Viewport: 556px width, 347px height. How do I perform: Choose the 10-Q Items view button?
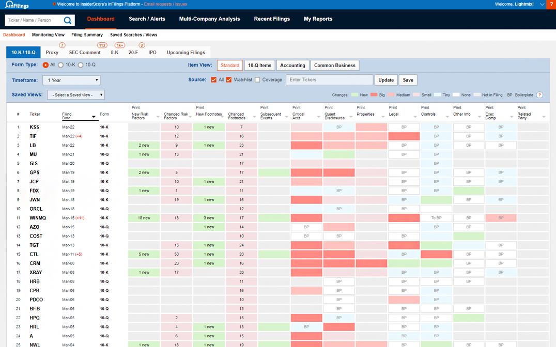tap(259, 65)
